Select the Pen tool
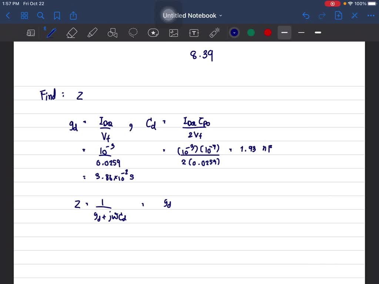The image size is (379, 284). point(51,33)
